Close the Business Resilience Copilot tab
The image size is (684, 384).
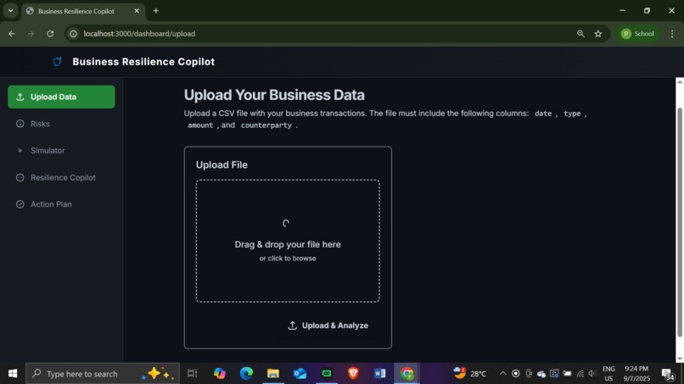coord(137,11)
